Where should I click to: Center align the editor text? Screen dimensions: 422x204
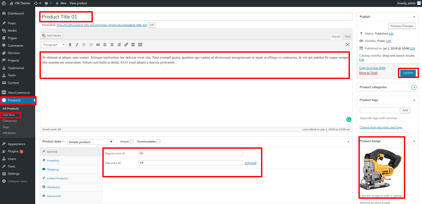click(112, 45)
